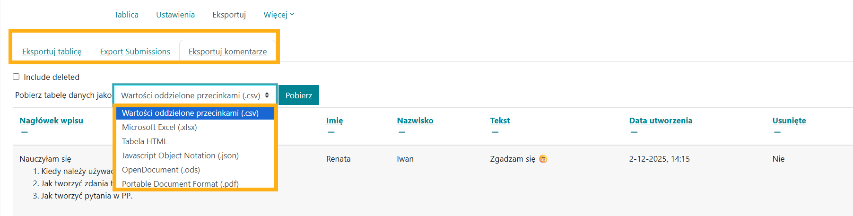The width and height of the screenshot is (853, 216).
Task: Choose Microsoft Excel (.xlsx) from the format list
Action: [159, 127]
